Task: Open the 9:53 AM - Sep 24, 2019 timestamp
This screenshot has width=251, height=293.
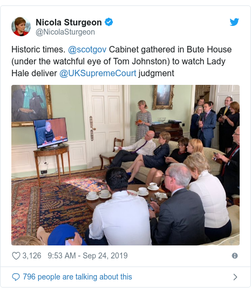Action: click(87, 256)
